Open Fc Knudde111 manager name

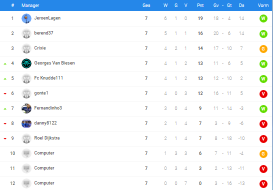[x=48, y=78]
